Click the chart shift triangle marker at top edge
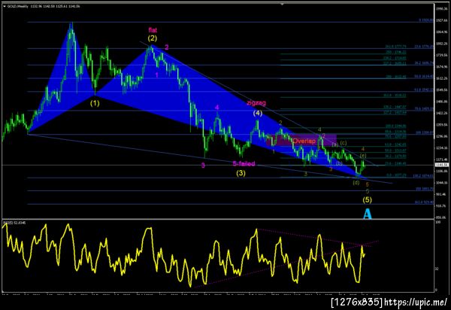The image size is (451, 310). pos(282,5)
